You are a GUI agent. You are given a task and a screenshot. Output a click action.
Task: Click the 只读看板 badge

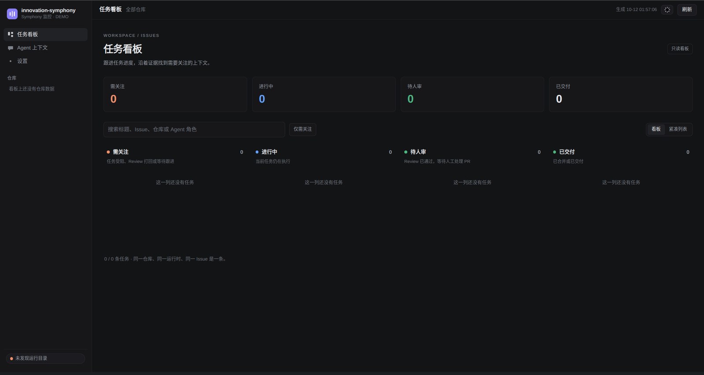(x=680, y=49)
